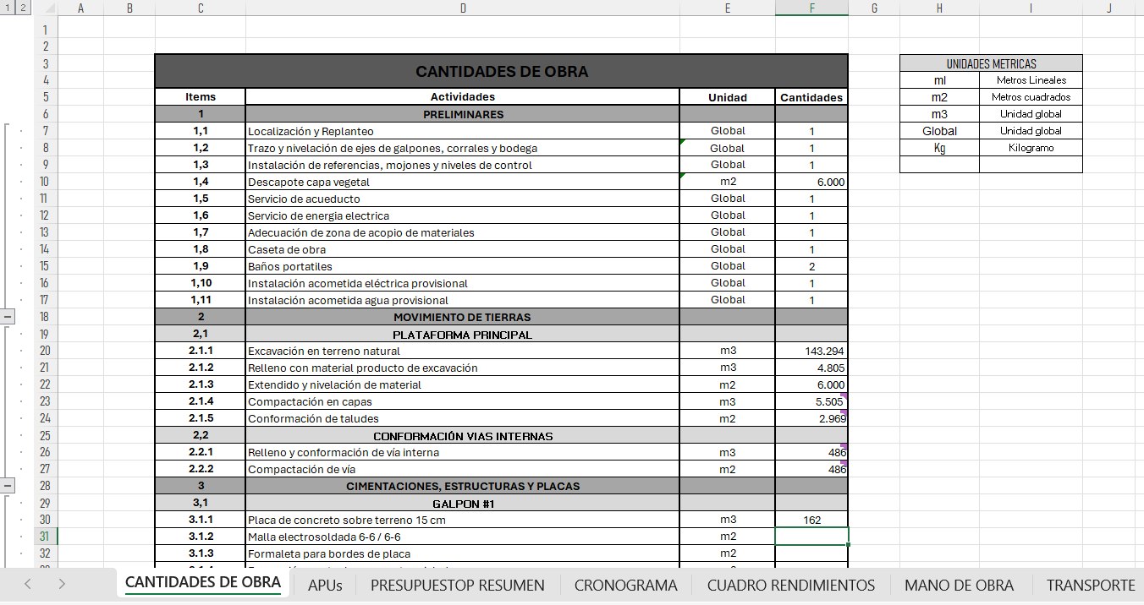The image size is (1144, 605).
Task: Select row 31 header
Action: pos(45,537)
